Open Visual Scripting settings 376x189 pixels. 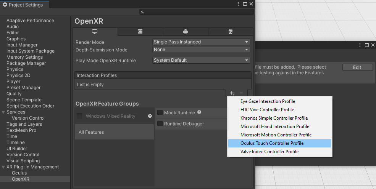pos(23,161)
